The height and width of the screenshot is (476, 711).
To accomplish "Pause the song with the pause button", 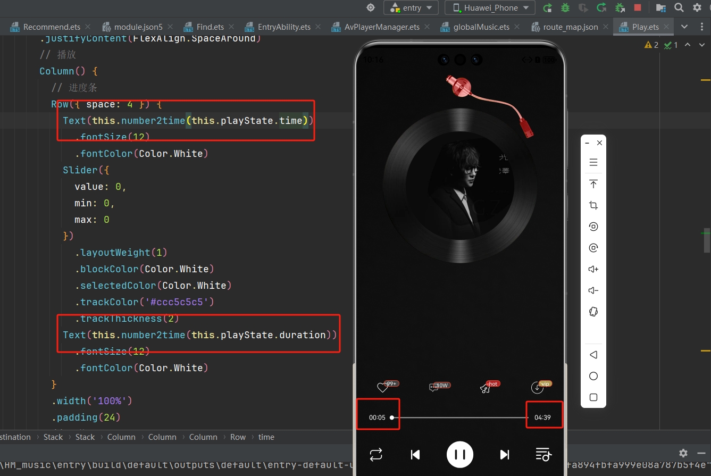I will pos(460,454).
